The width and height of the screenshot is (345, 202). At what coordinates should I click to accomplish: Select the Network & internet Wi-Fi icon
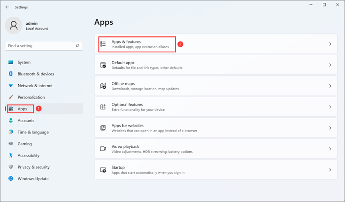(x=11, y=86)
